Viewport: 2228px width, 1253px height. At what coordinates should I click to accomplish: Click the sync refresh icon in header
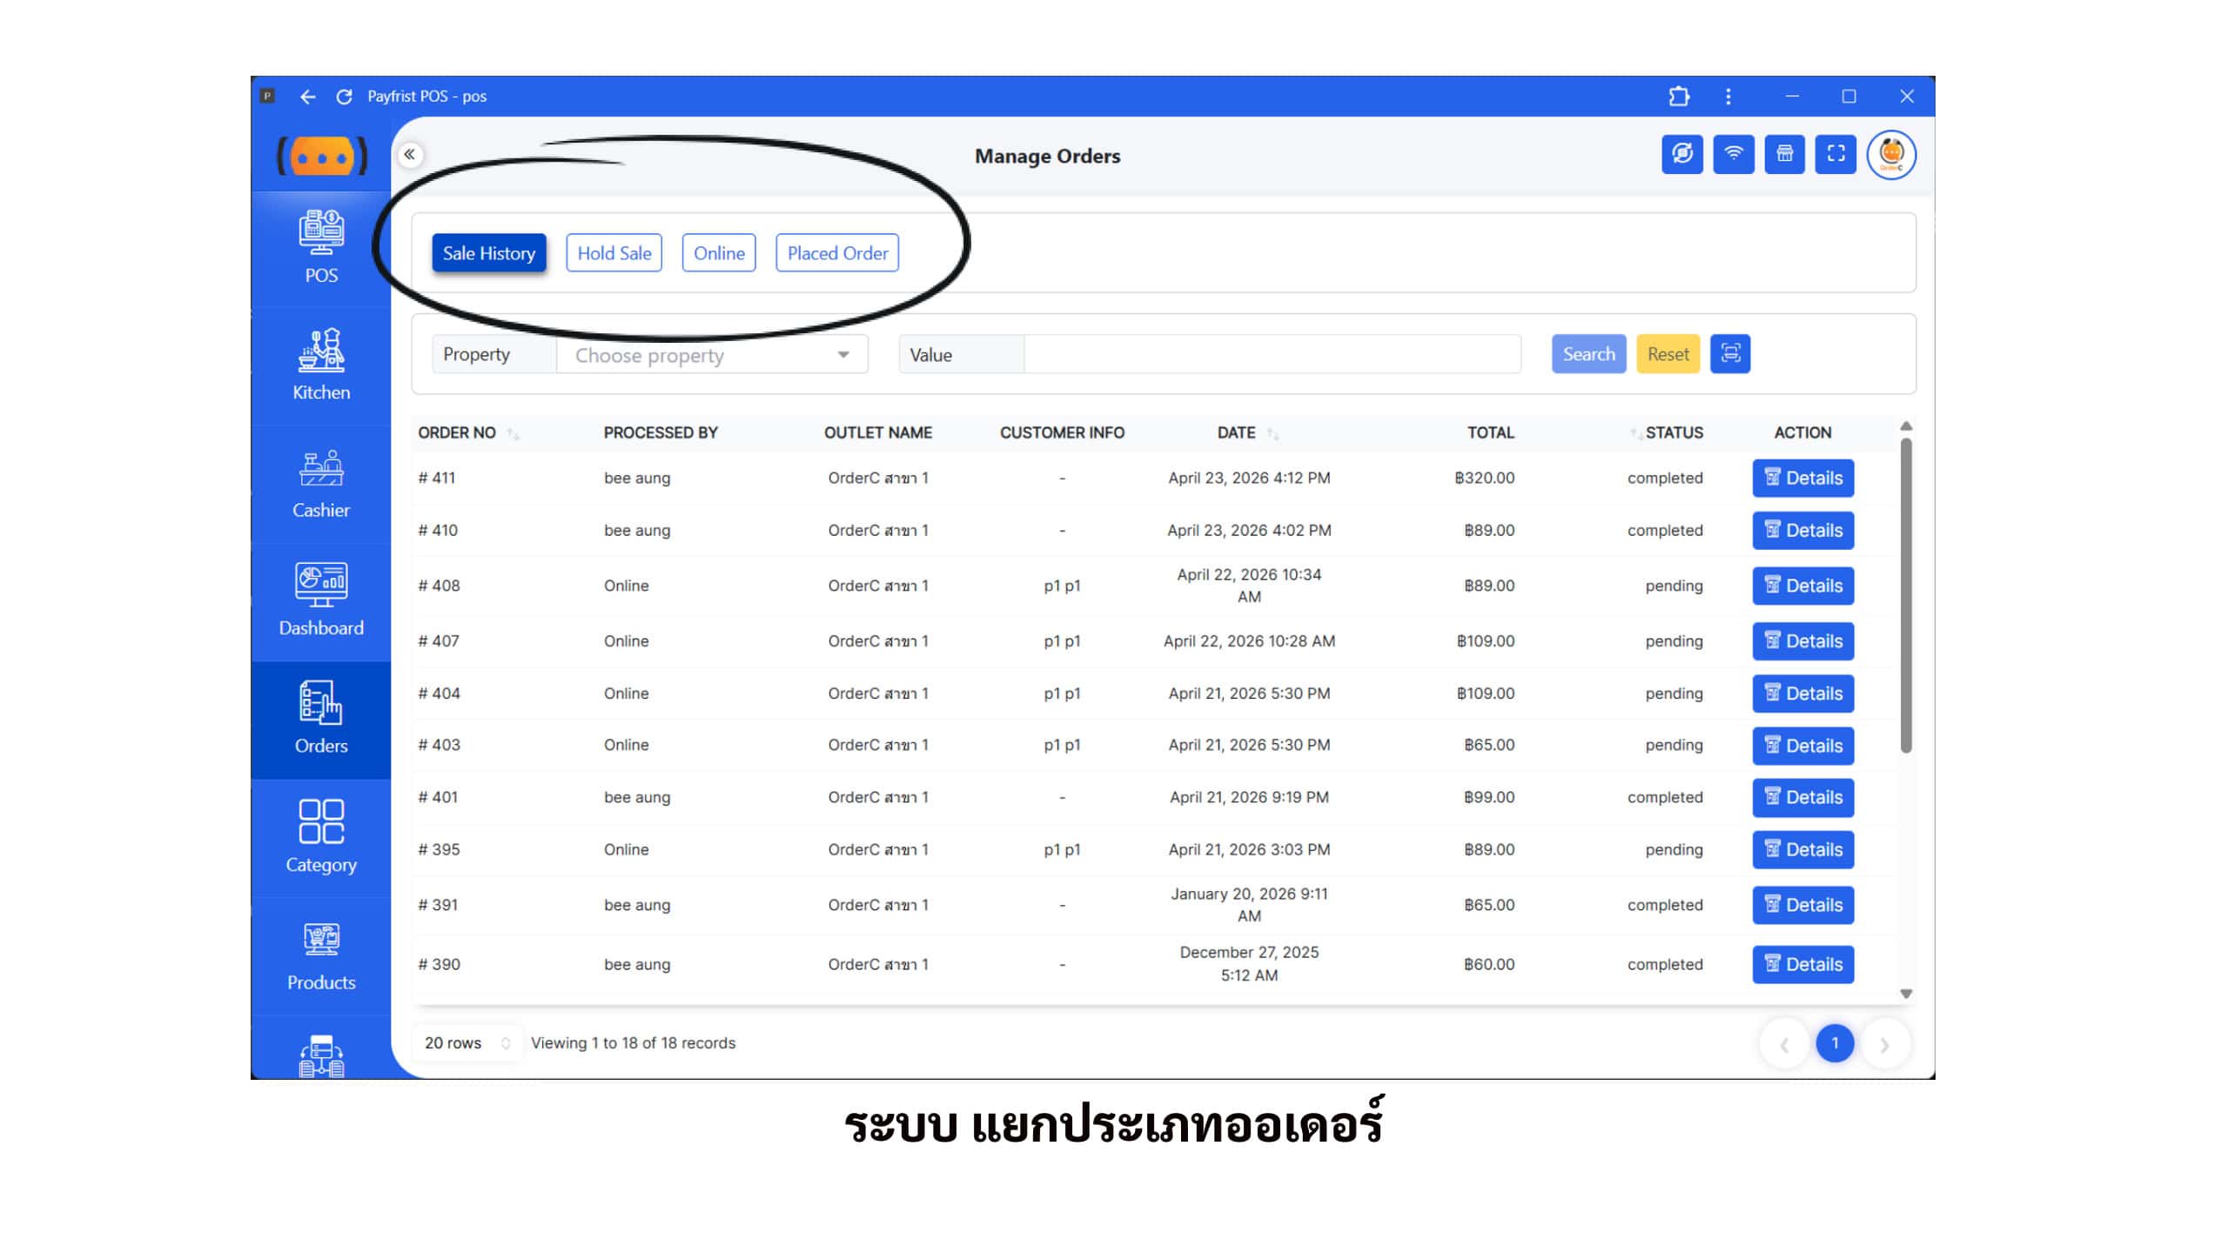(x=1681, y=155)
